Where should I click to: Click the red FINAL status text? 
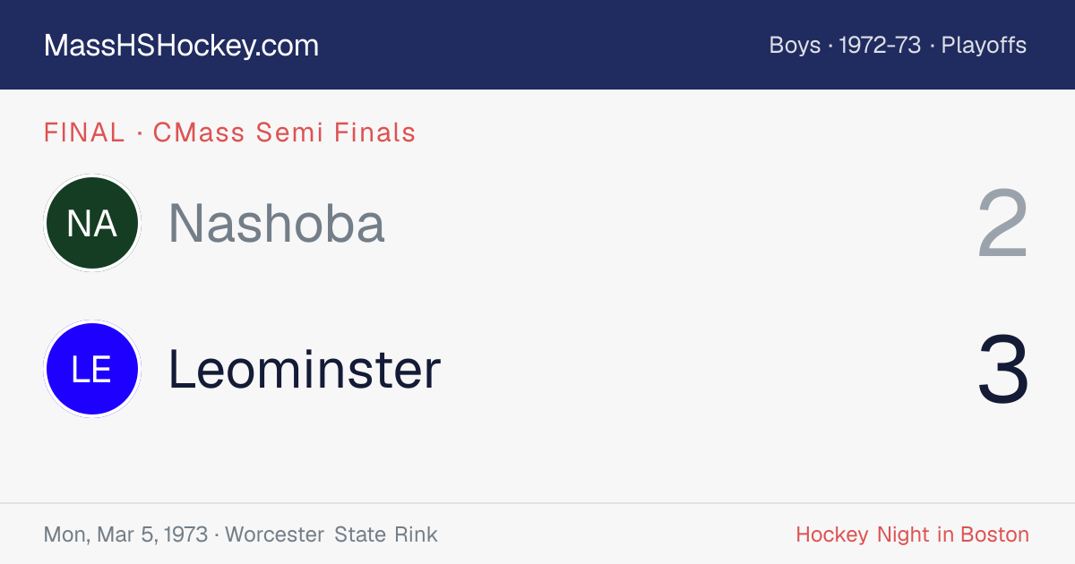coord(84,132)
